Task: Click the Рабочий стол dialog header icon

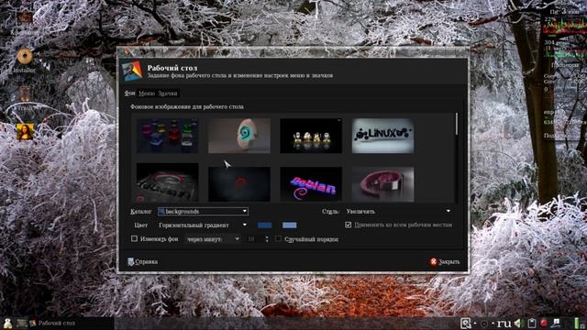Action: pos(132,71)
